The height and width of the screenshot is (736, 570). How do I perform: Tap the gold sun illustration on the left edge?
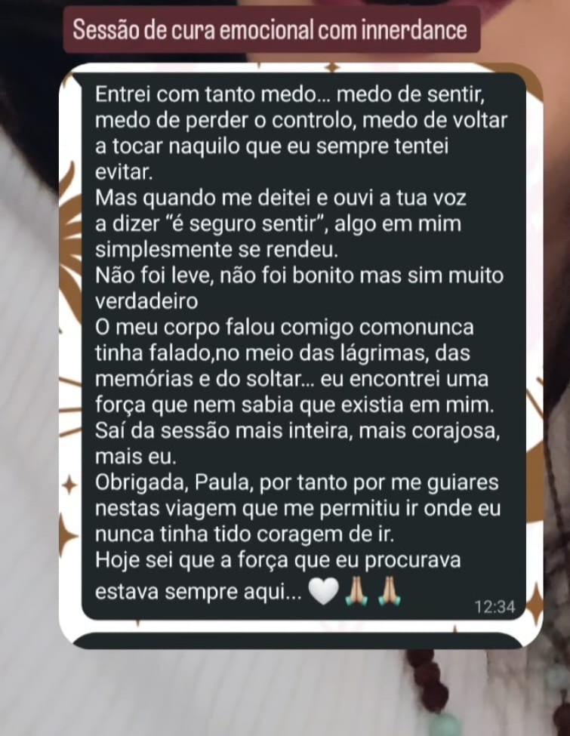[72, 239]
